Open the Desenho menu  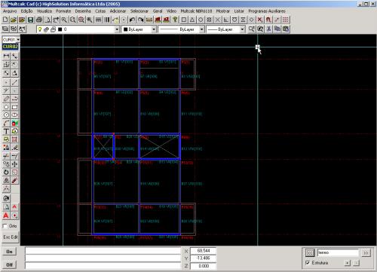coord(83,11)
